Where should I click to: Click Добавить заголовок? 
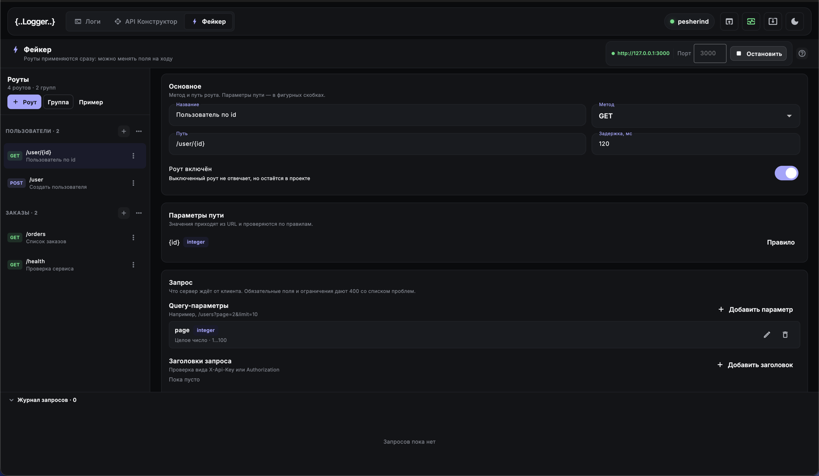(755, 365)
